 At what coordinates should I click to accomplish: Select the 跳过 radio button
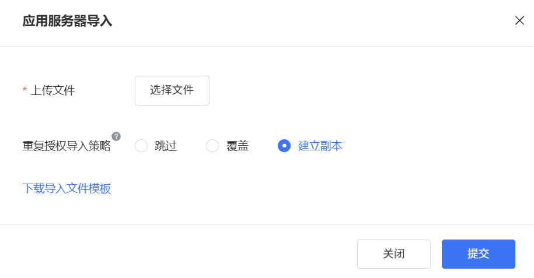point(141,146)
